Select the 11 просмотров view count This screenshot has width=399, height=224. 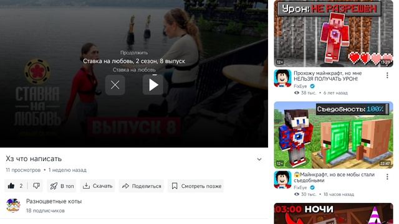tap(23, 170)
